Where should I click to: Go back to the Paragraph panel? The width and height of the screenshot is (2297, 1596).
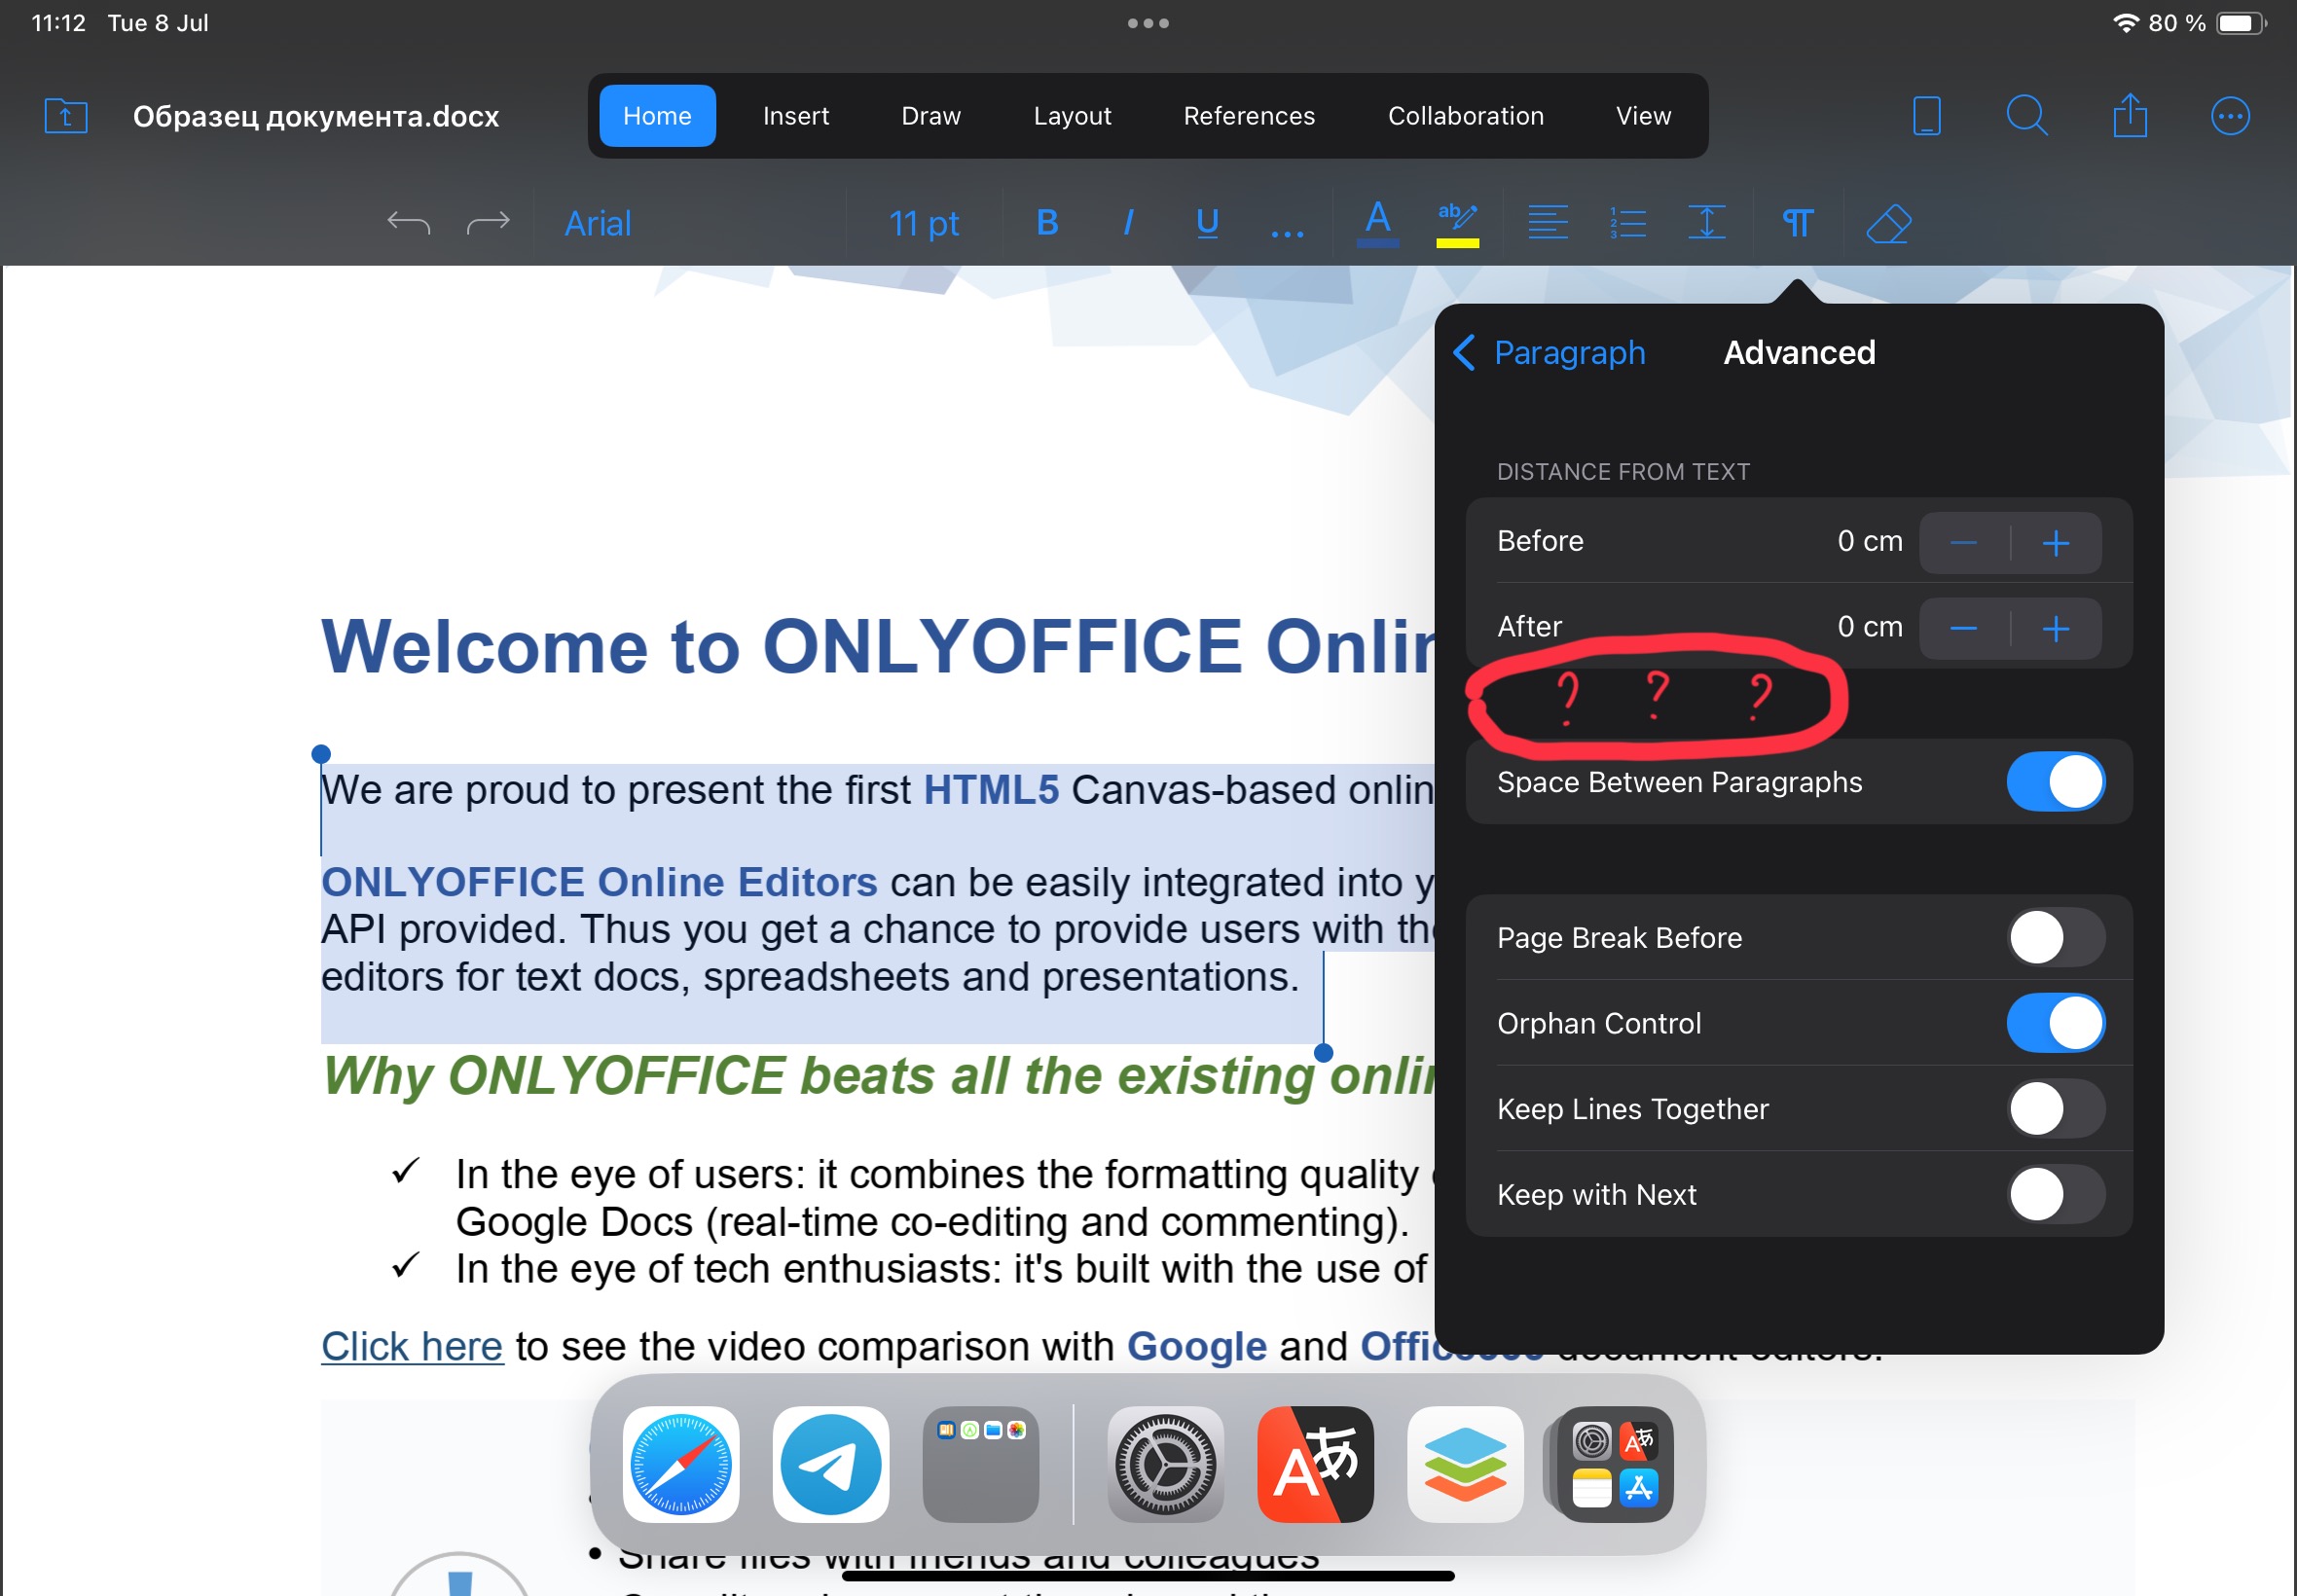tap(1549, 352)
